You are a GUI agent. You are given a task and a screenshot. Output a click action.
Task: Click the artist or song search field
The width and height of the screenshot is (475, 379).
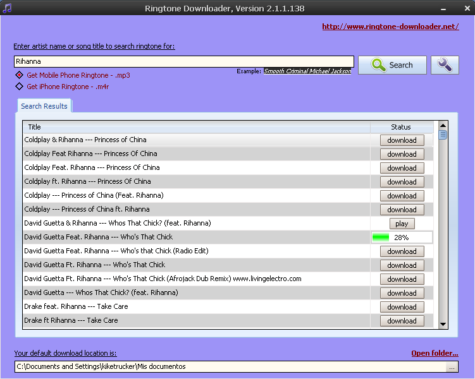tap(184, 61)
